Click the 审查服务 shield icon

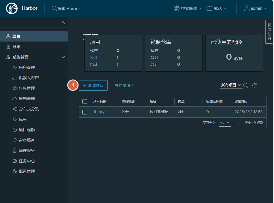tap(15, 140)
